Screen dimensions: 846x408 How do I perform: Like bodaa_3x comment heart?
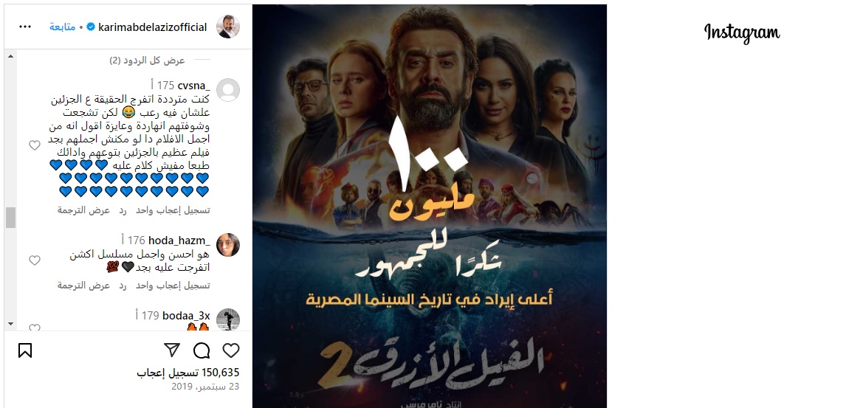tap(35, 327)
